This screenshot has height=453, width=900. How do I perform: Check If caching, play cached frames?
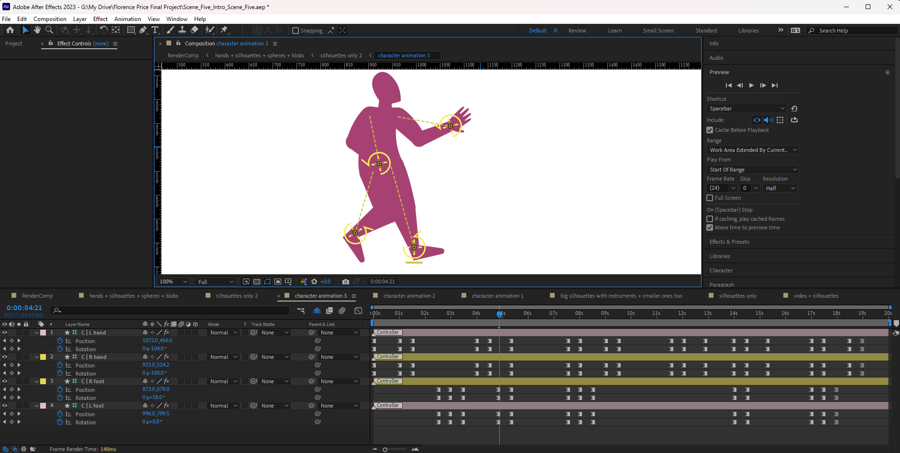point(710,219)
